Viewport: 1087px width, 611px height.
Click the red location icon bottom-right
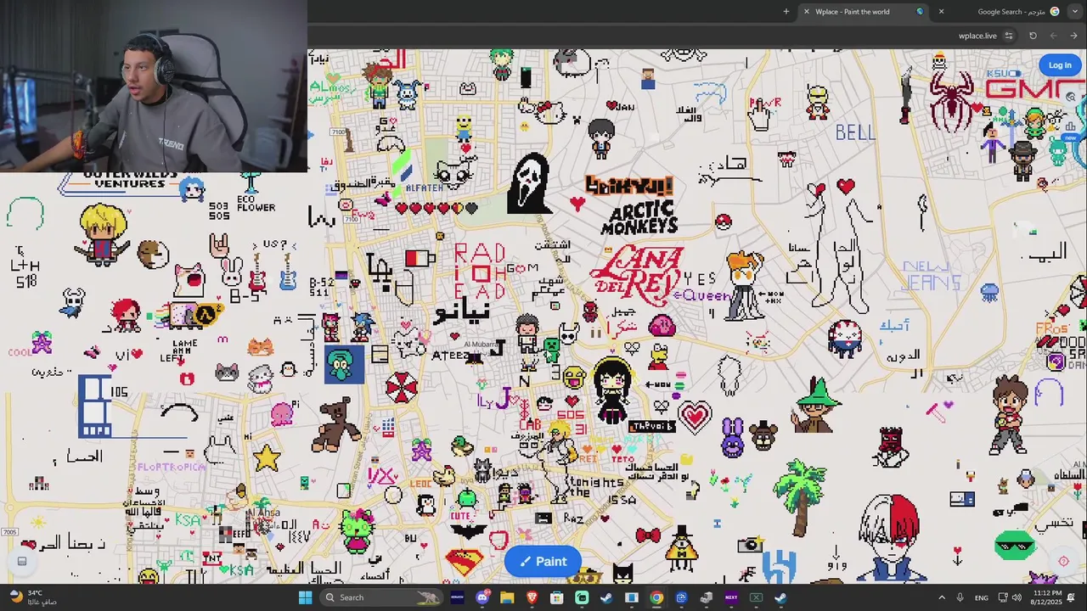click(1063, 561)
